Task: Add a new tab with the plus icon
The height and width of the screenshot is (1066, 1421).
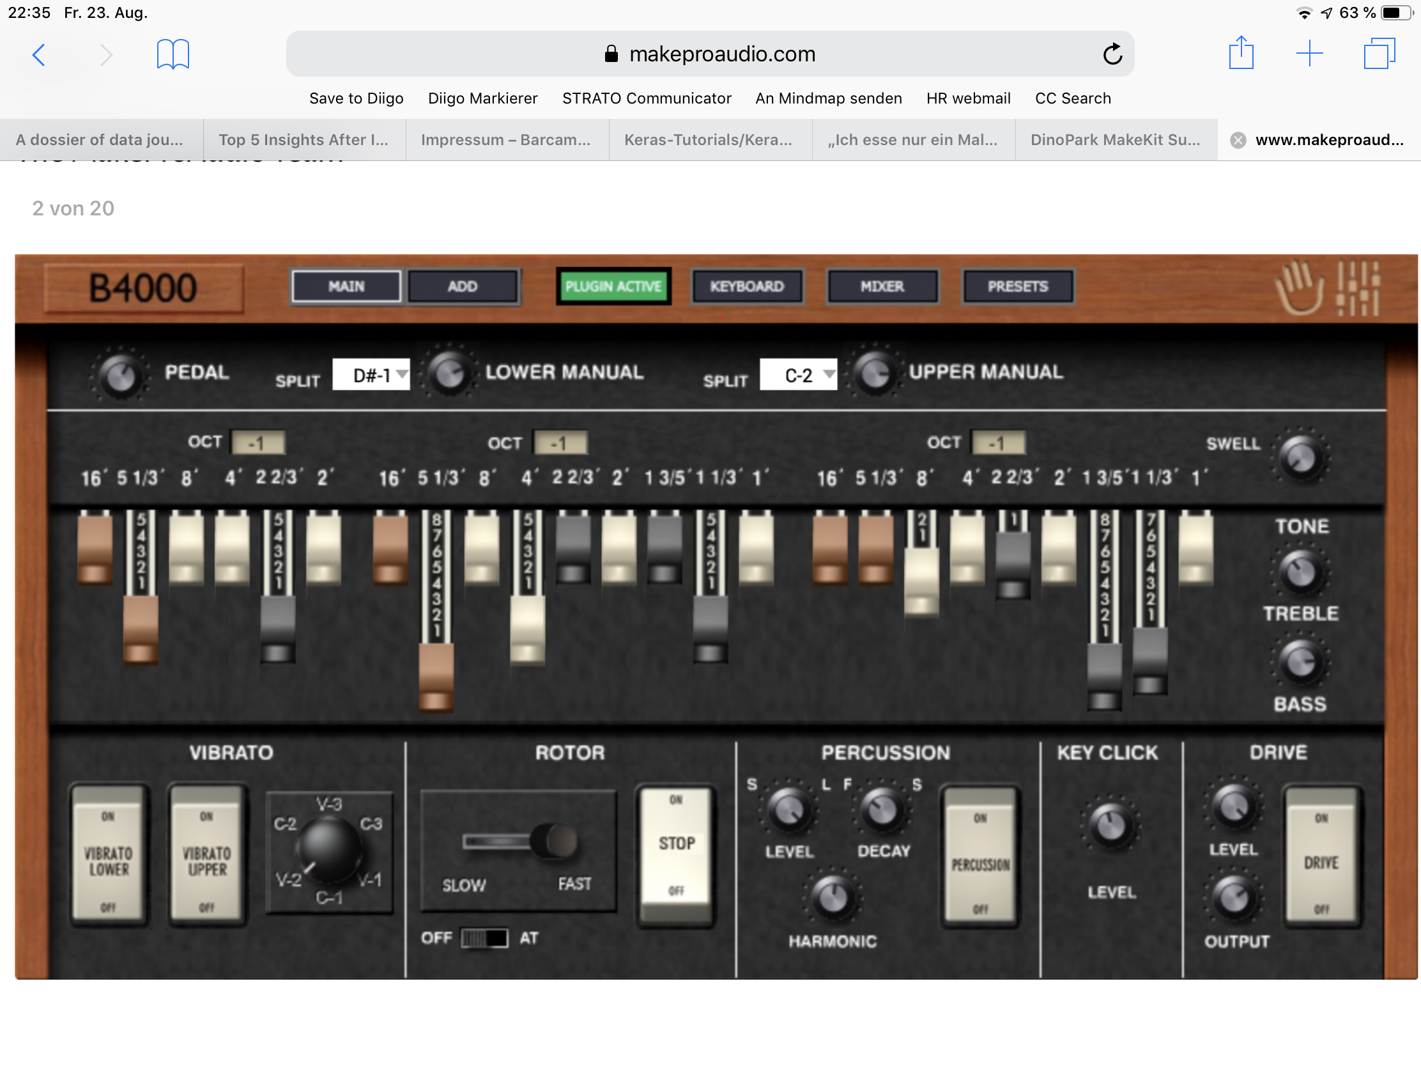Action: (1310, 53)
